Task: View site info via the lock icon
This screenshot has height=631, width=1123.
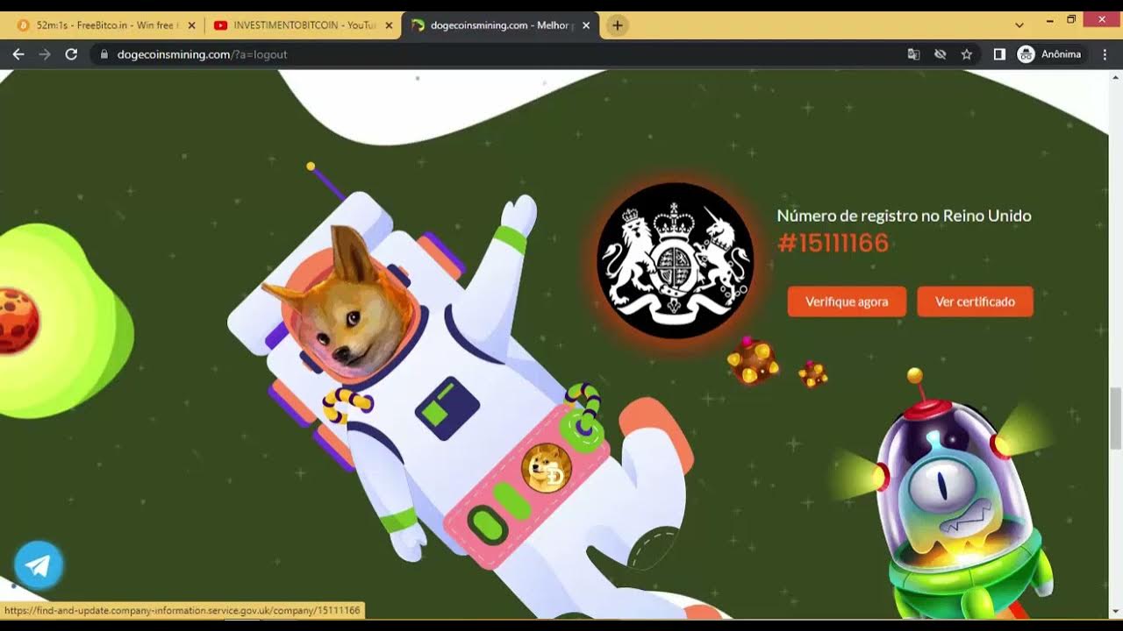Action: point(104,54)
